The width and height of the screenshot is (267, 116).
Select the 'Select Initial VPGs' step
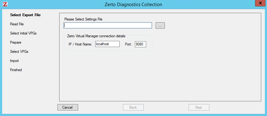(23, 33)
